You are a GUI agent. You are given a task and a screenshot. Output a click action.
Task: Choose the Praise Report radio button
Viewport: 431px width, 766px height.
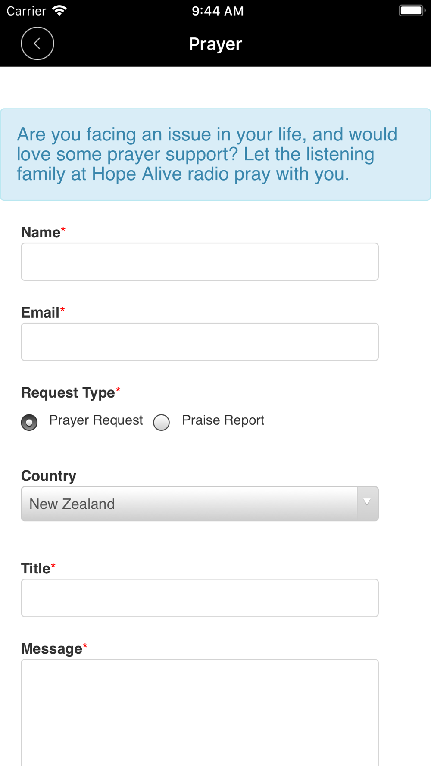162,422
